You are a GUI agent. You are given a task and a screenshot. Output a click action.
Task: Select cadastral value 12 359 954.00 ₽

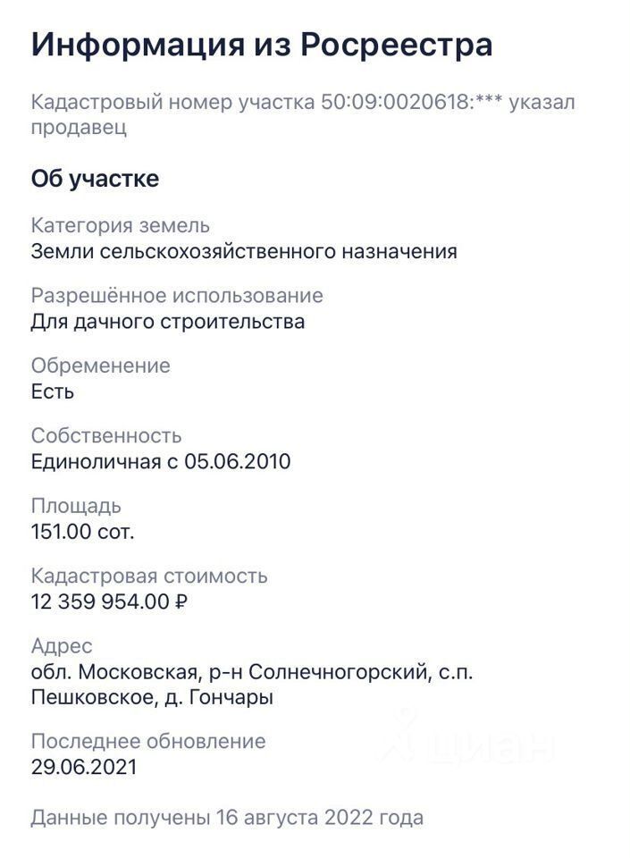pos(109,601)
